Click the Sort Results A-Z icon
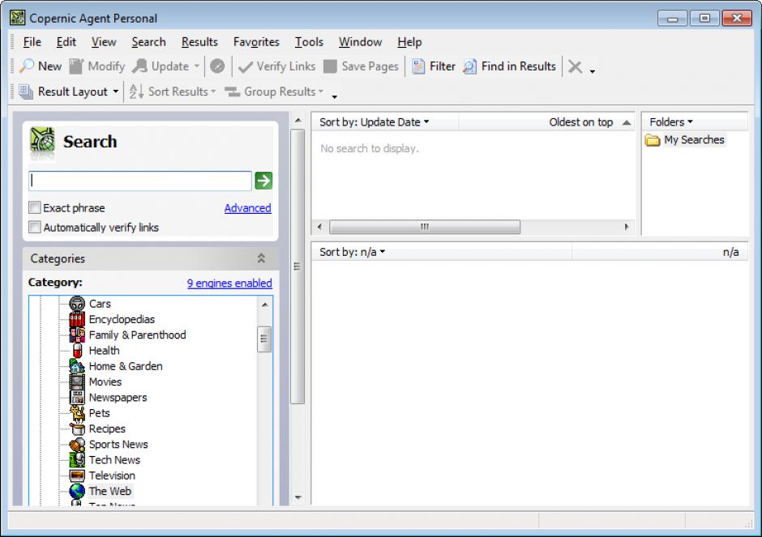The width and height of the screenshot is (762, 537). pyautogui.click(x=136, y=92)
